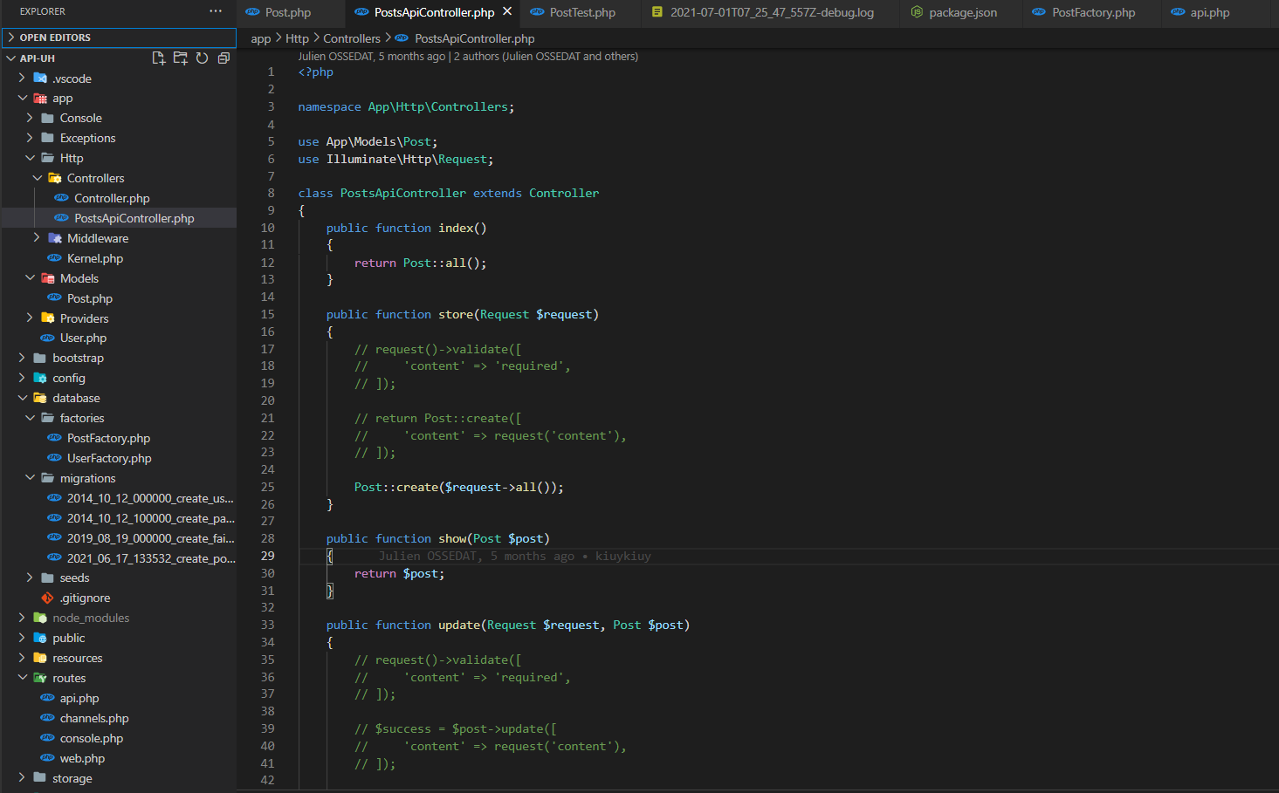
Task: Open the explorer more actions ellipsis menu
Action: tap(216, 11)
